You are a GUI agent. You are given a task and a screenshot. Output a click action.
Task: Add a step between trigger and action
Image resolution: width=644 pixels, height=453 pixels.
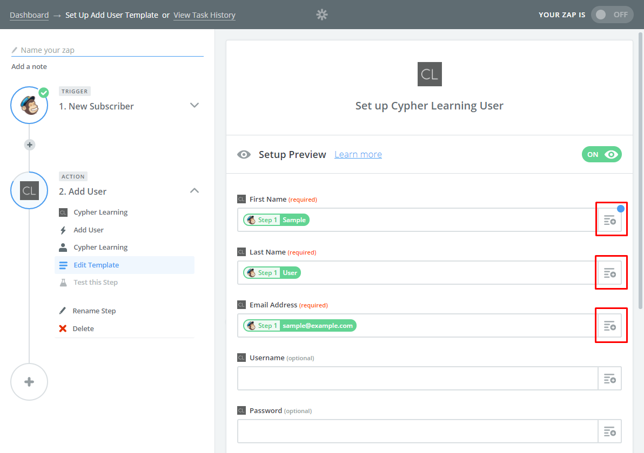[x=30, y=145]
